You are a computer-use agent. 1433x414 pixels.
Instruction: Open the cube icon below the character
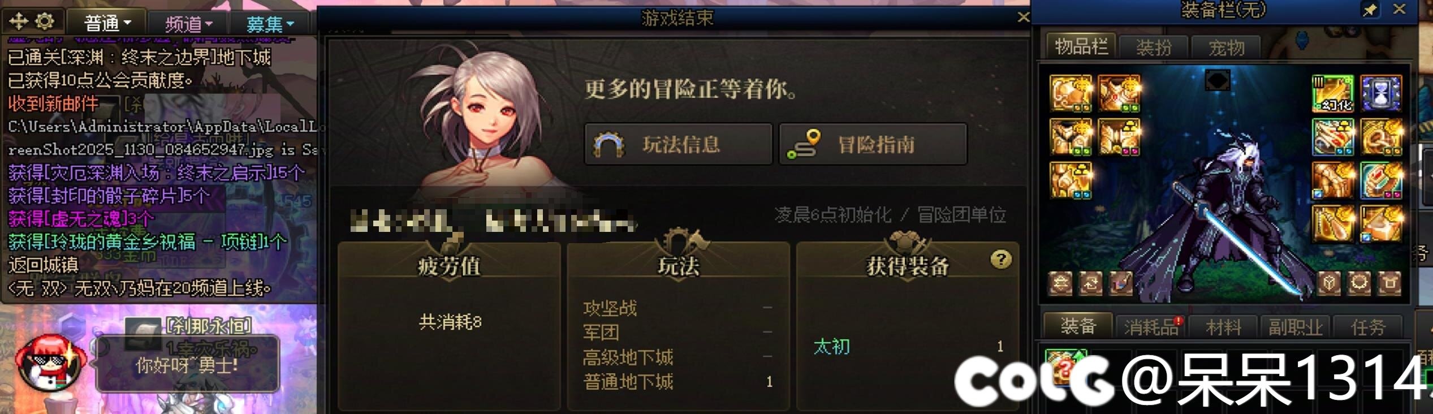coord(1329,283)
